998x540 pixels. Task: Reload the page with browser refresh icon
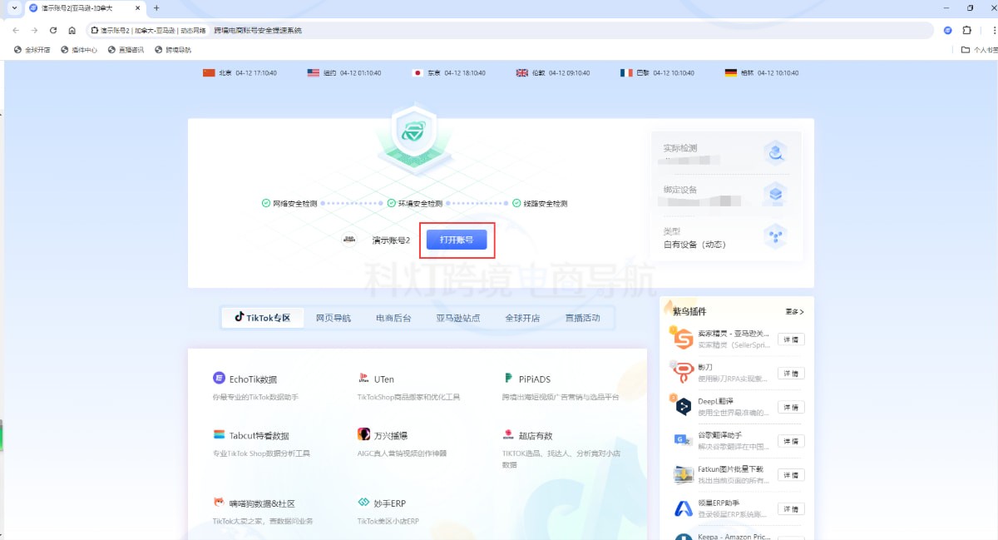coord(53,30)
